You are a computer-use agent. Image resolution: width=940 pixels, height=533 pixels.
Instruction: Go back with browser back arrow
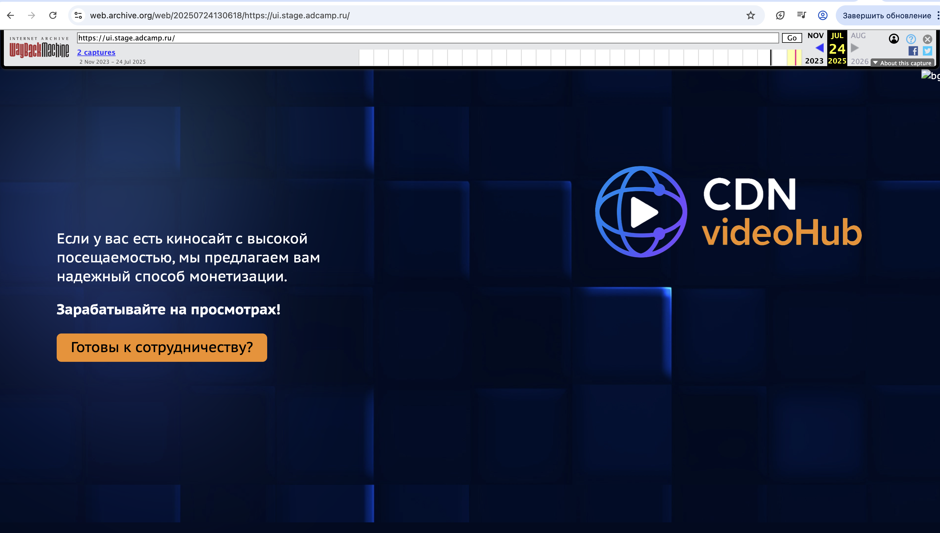click(x=11, y=15)
